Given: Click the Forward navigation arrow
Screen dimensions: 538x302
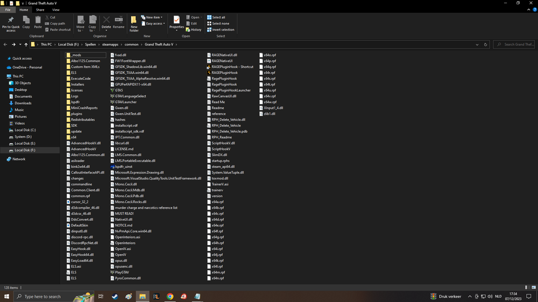Looking at the screenshot, I should [x=13, y=44].
